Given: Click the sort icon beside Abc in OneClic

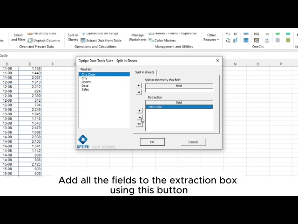Looking at the screenshot, I should point(235,41).
